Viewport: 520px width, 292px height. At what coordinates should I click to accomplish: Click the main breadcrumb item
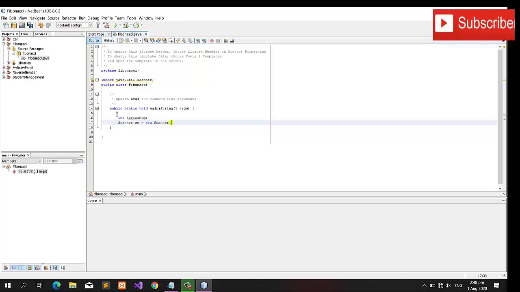(139, 194)
